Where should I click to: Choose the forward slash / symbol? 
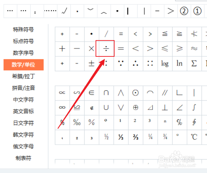coord(106,34)
